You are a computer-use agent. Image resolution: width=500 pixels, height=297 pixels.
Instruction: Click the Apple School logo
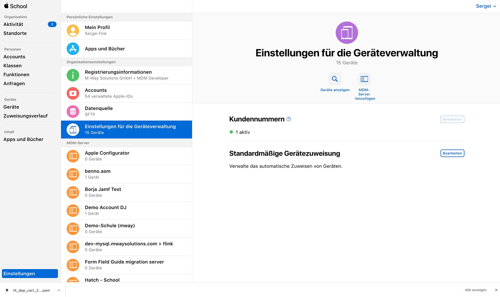(x=15, y=6)
